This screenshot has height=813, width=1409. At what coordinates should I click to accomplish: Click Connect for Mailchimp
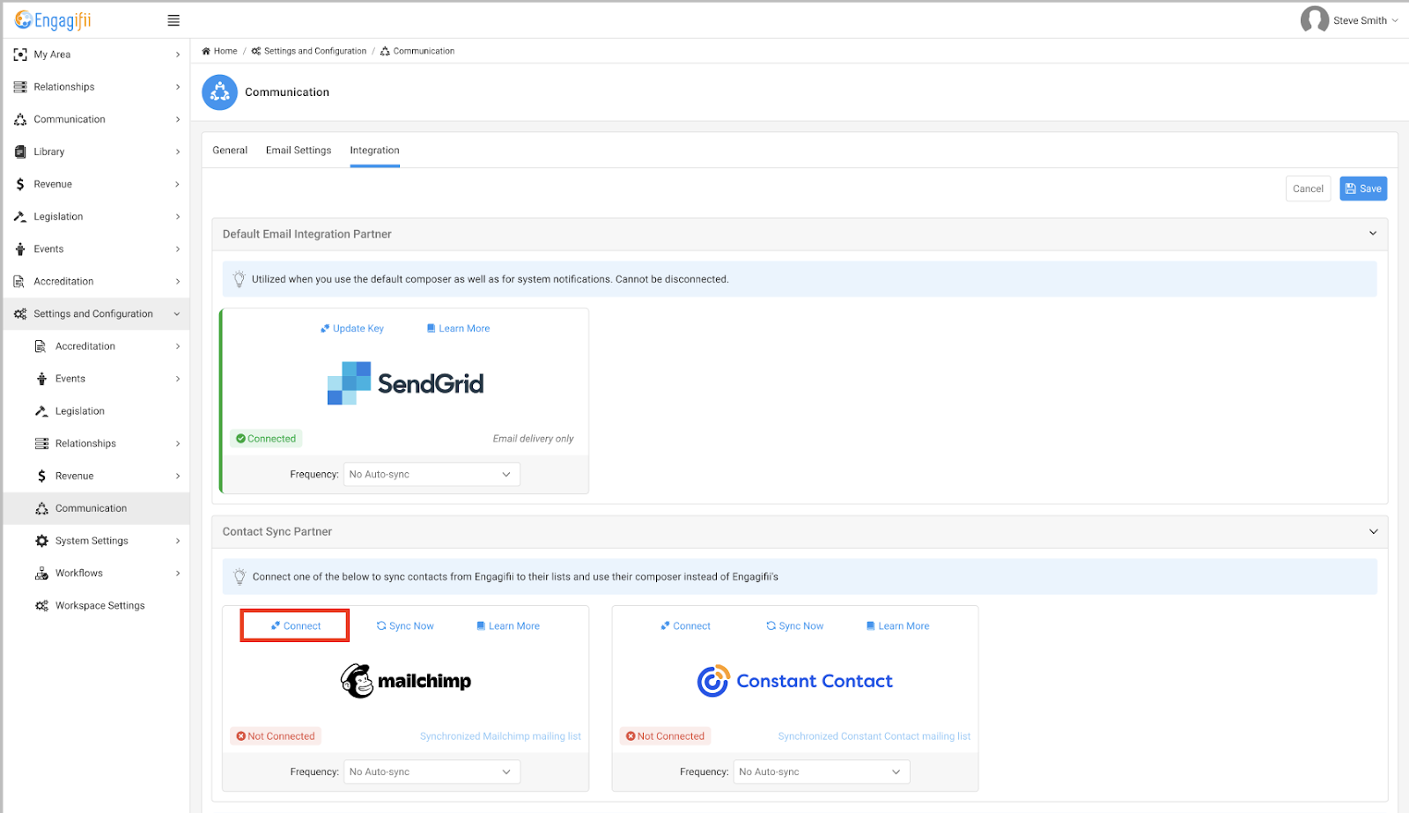(x=296, y=626)
